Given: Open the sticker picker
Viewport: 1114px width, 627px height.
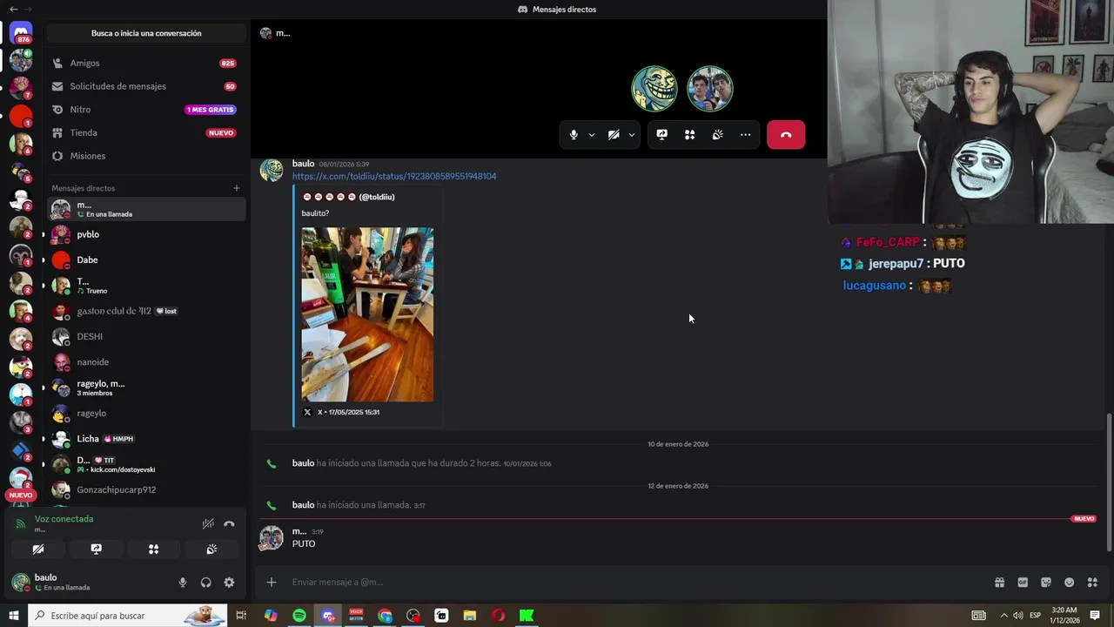Looking at the screenshot, I should pos(1046,583).
